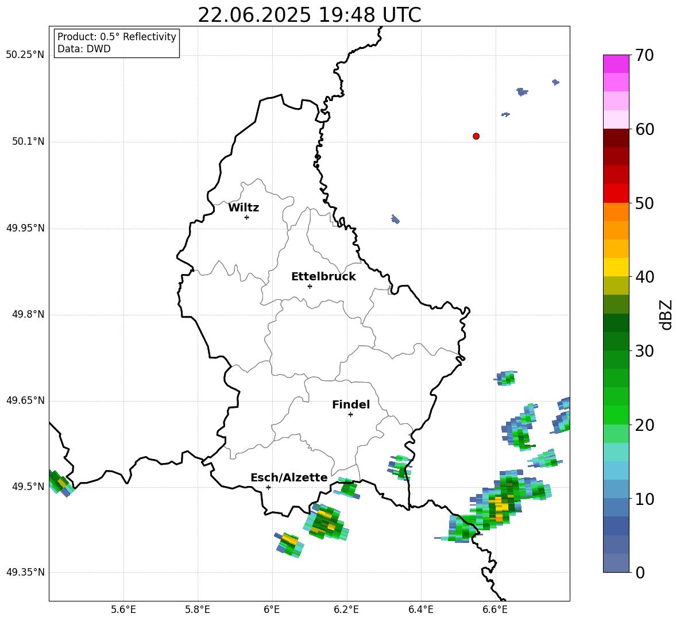Click the dBZ colorbar label
Viewport: 680px width, 621px height.
(x=665, y=314)
